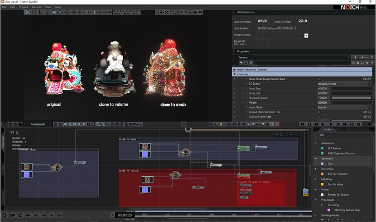Toggle the AK button in nodegraph toolbar
This screenshot has width=376, height=222.
tap(65, 124)
